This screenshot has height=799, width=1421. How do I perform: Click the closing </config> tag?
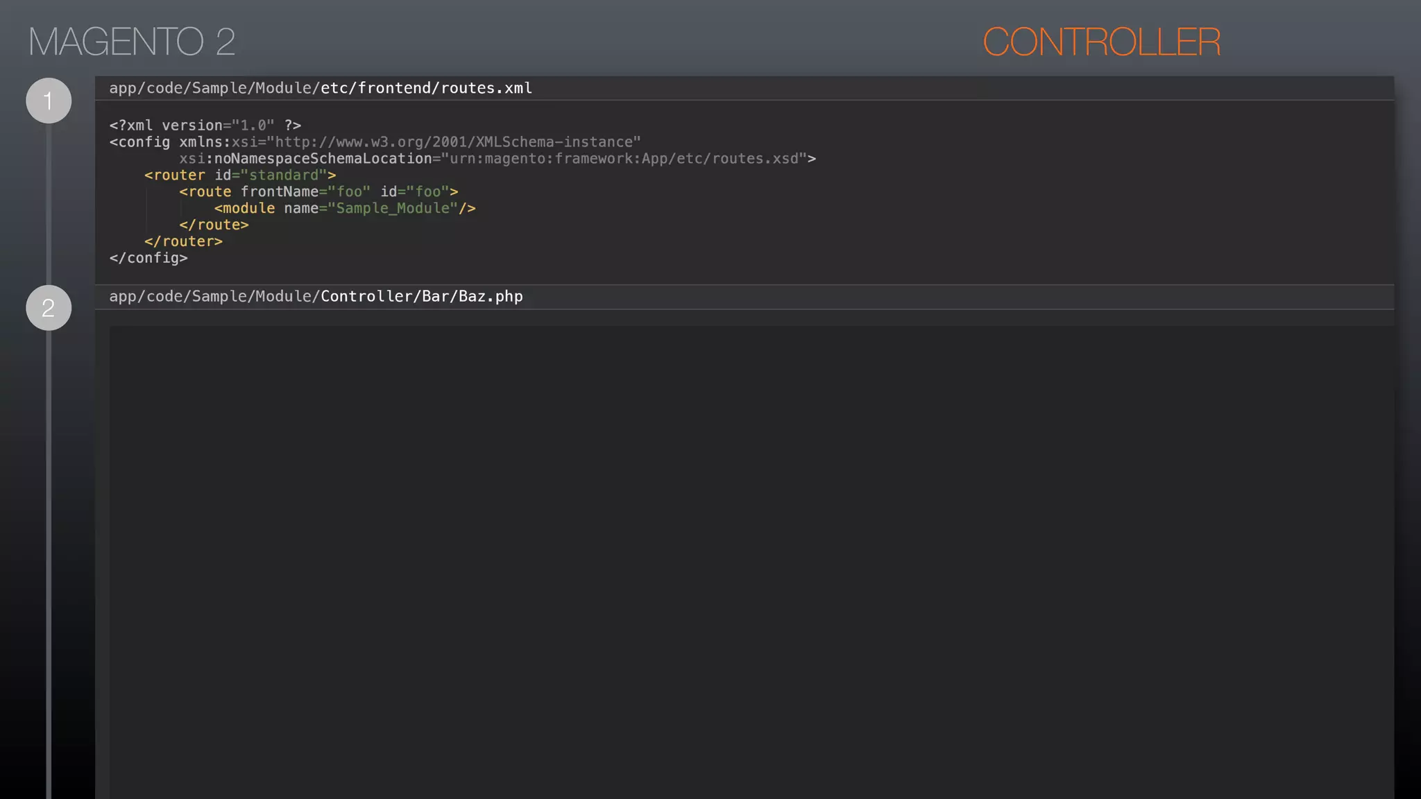pos(148,258)
